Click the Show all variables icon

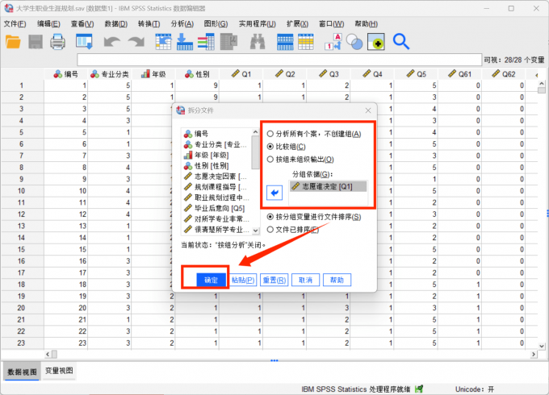[376, 42]
